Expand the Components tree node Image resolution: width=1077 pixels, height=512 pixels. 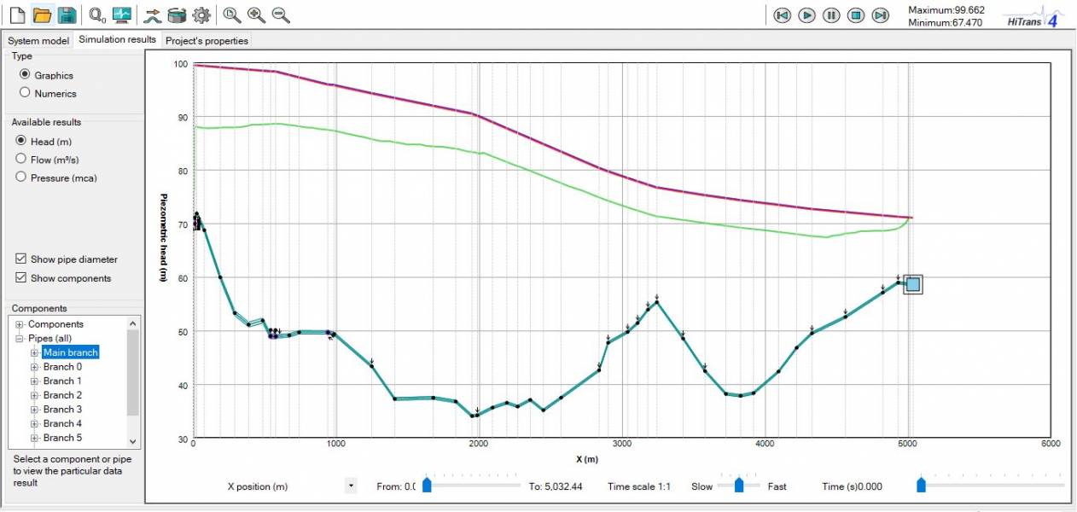click(20, 324)
